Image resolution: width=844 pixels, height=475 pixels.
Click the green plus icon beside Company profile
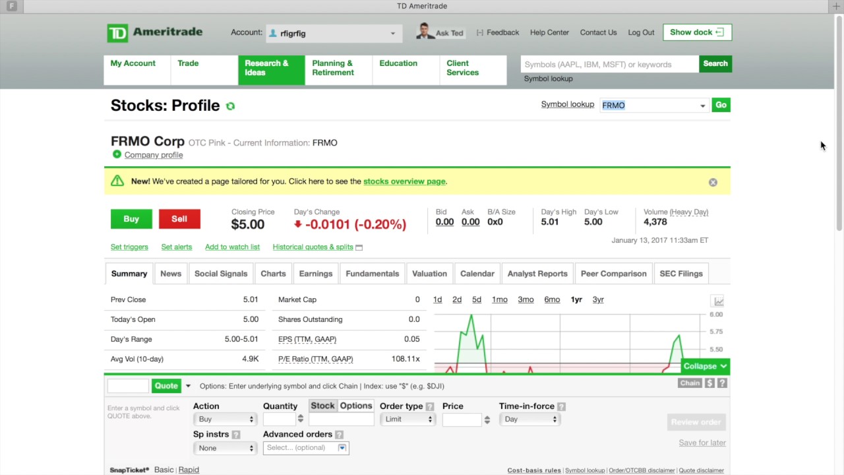[x=117, y=154]
